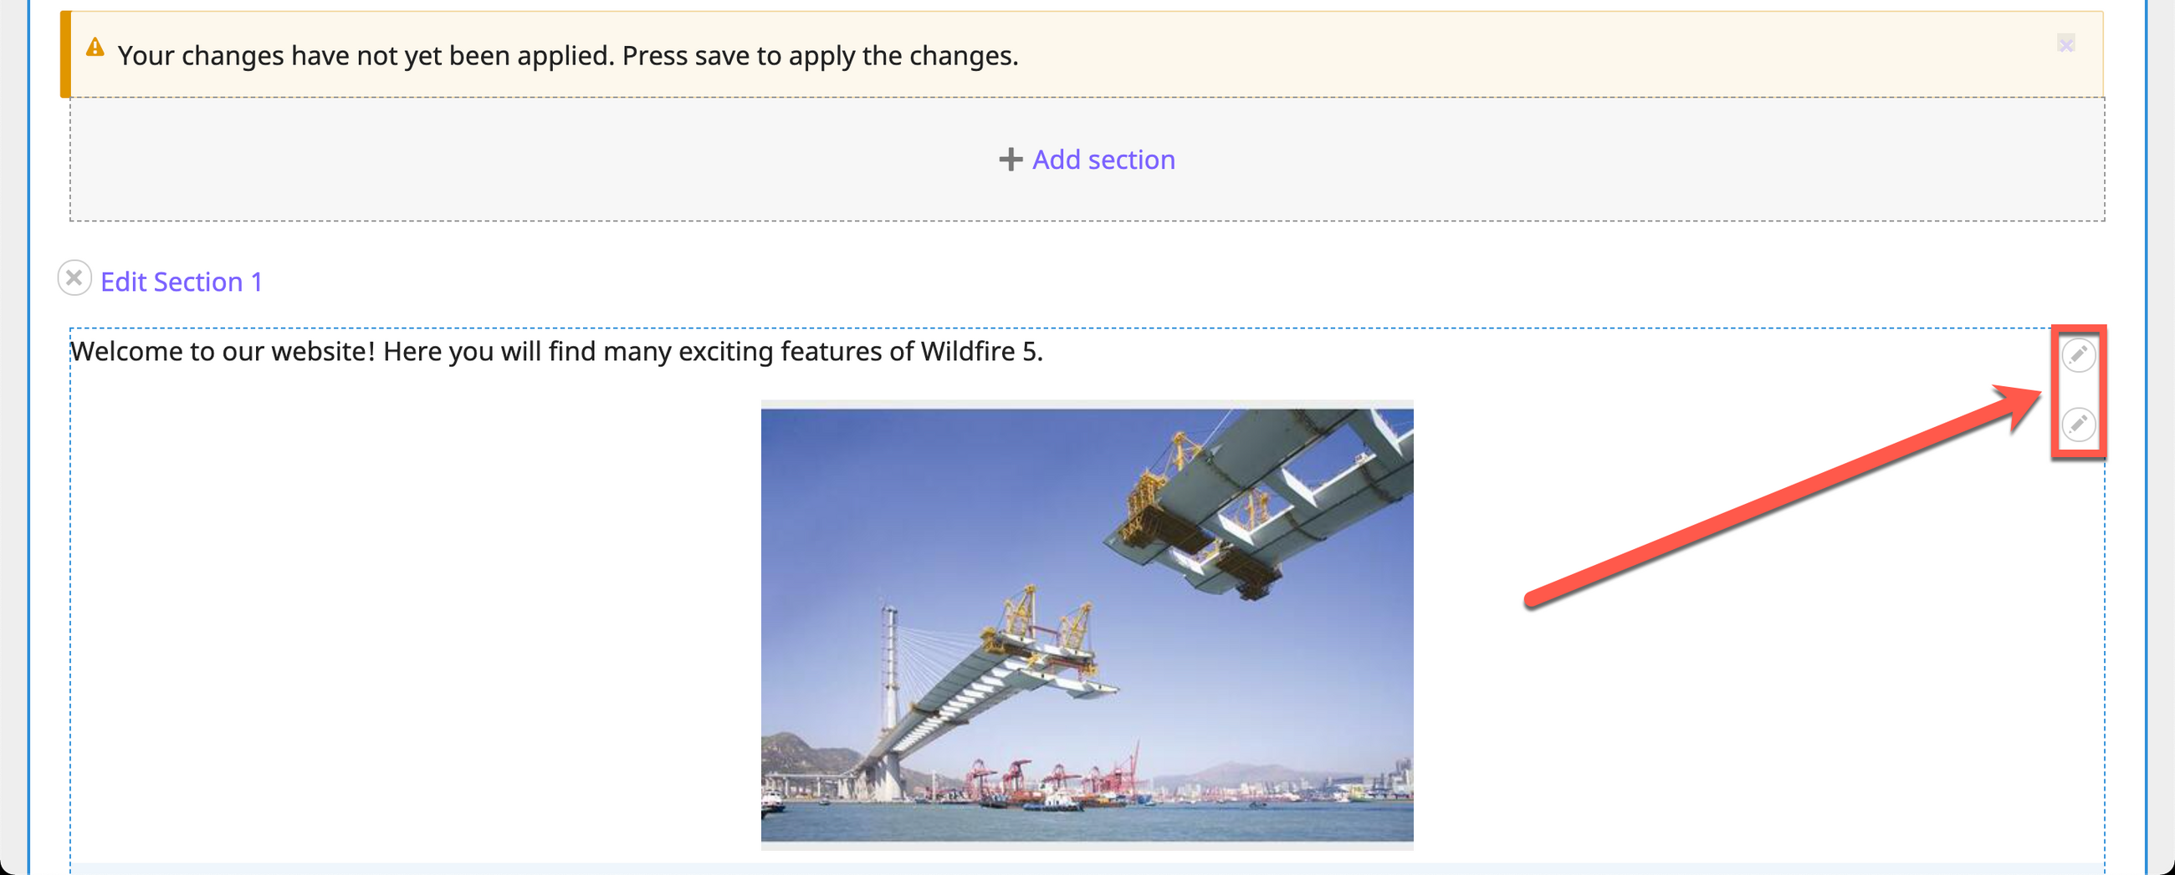Image resolution: width=2175 pixels, height=875 pixels.
Task: Click the circled X beside Edit Section 1
Action: (x=74, y=277)
